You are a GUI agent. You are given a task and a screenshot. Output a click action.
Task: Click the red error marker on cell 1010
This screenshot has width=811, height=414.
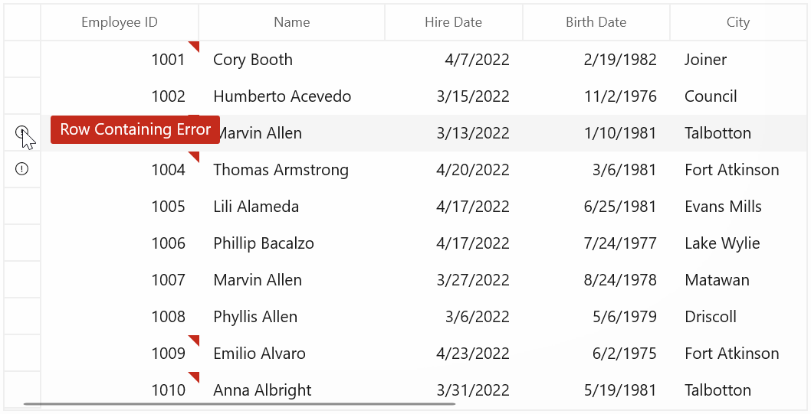[x=193, y=377]
